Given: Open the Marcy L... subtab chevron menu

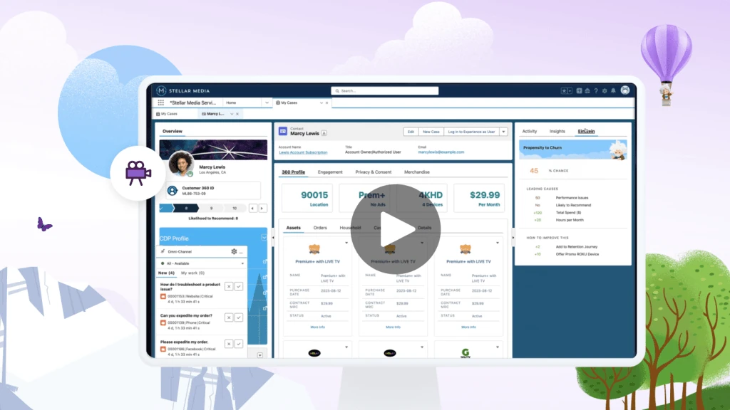Looking at the screenshot, I should pos(232,114).
